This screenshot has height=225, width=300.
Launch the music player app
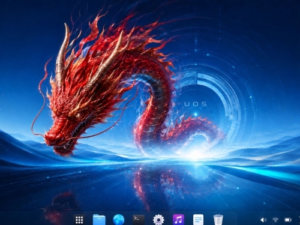178,220
